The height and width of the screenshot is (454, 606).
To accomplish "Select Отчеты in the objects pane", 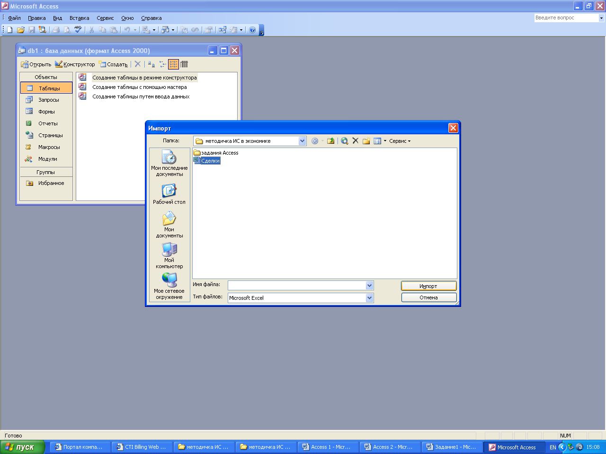I will tap(46, 123).
